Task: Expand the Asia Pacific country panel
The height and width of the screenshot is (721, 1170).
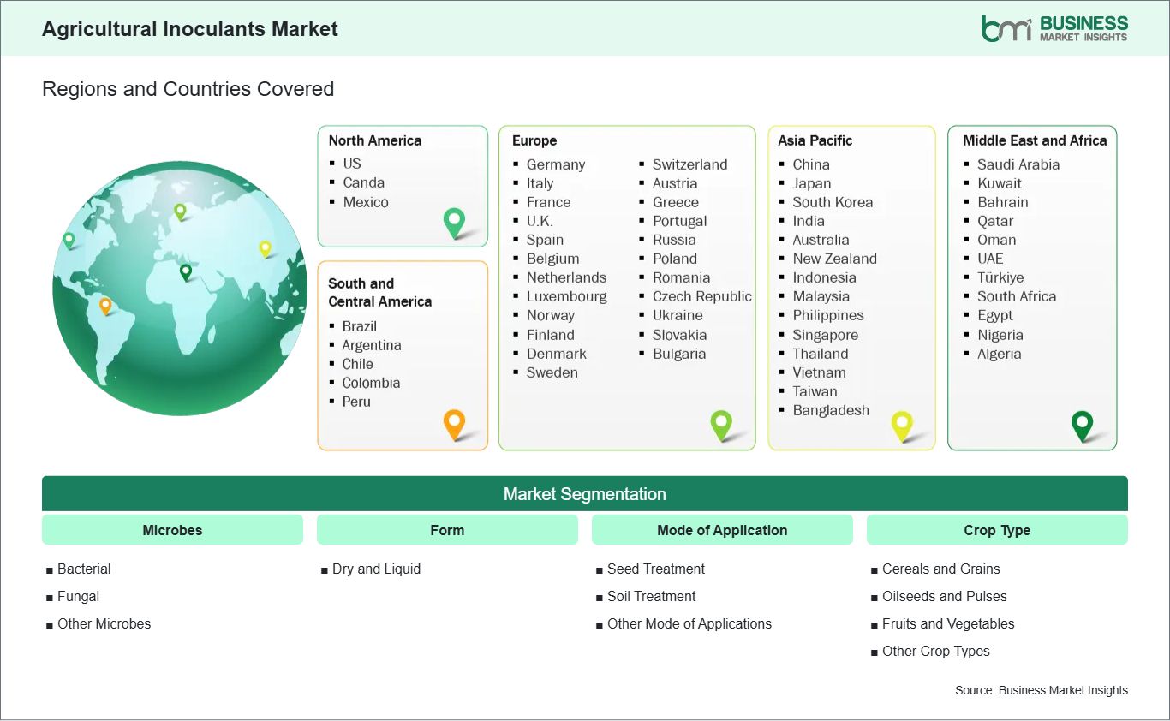Action: pos(851,287)
